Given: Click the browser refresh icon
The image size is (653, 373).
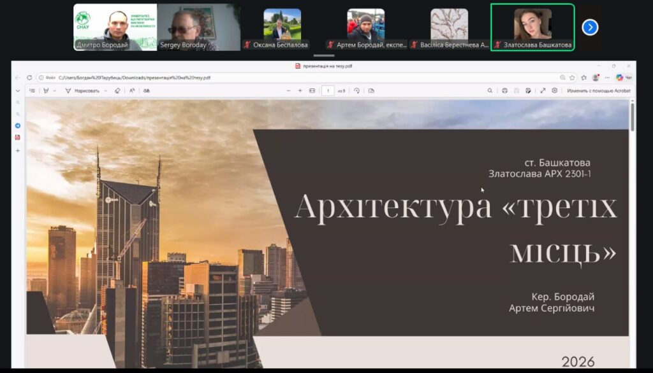Looking at the screenshot, I should (29, 78).
